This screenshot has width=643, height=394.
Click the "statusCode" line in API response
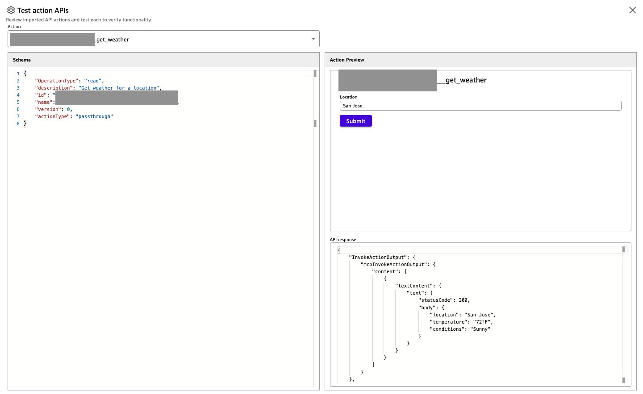click(444, 300)
